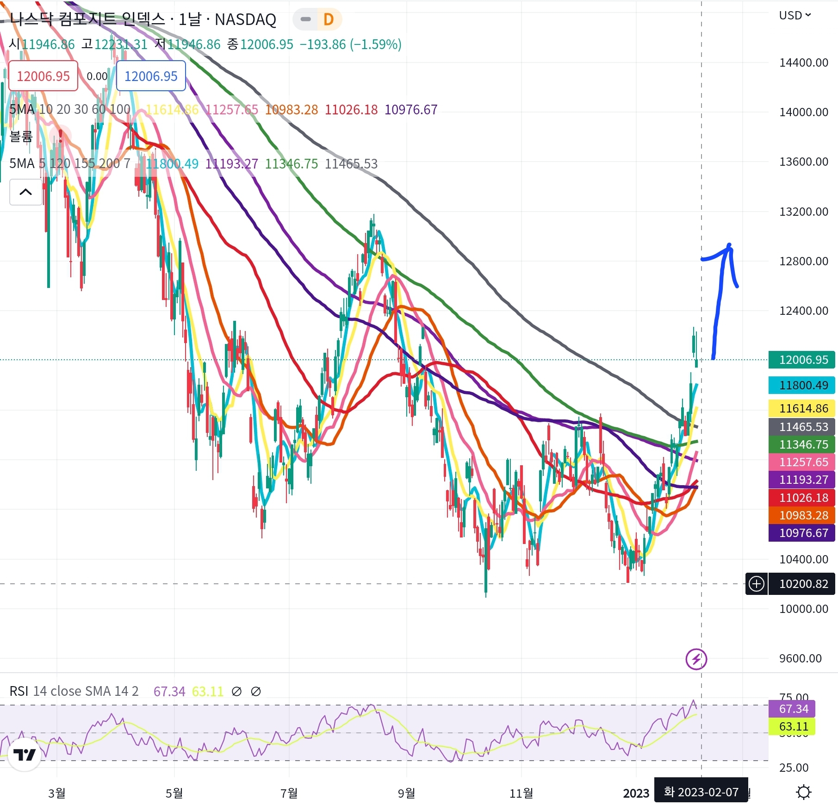Screen dimensions: 838x806
Task: Click the 11800.49 cyan MA price label
Action: (802, 385)
